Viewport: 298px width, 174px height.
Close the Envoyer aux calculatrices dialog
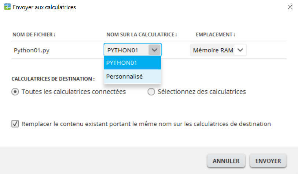click(290, 7)
